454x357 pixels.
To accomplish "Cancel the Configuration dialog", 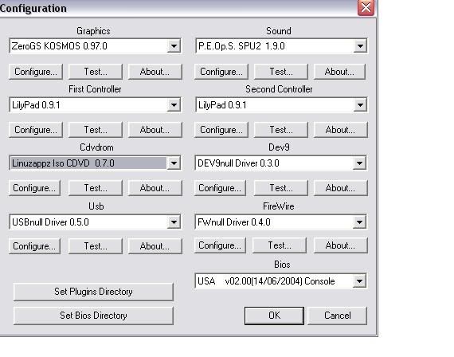I will 338,316.
